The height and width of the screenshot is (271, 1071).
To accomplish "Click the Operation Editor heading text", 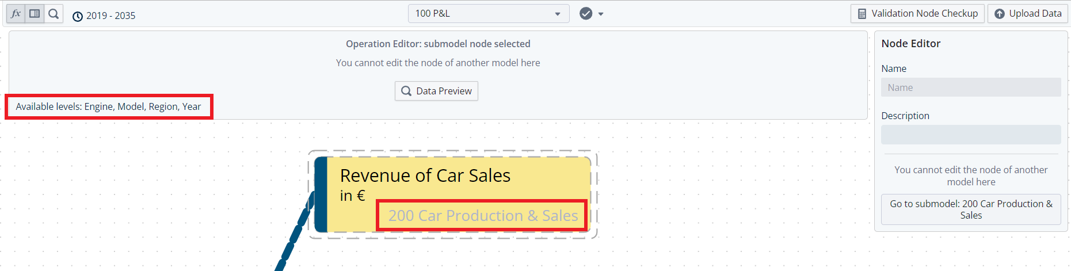I will coord(437,44).
